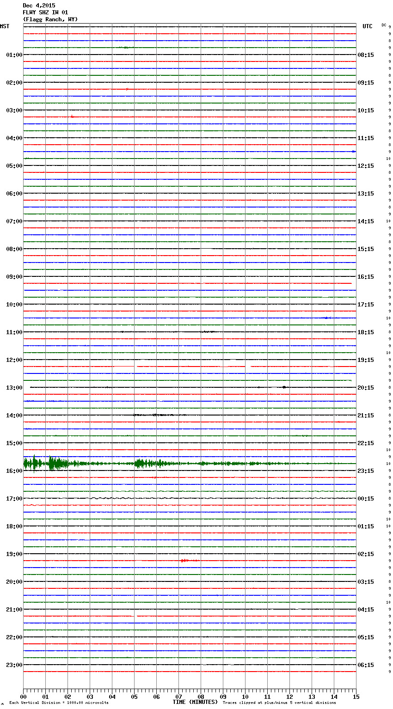Click the 08:15 UTC row label

[x=366, y=55]
